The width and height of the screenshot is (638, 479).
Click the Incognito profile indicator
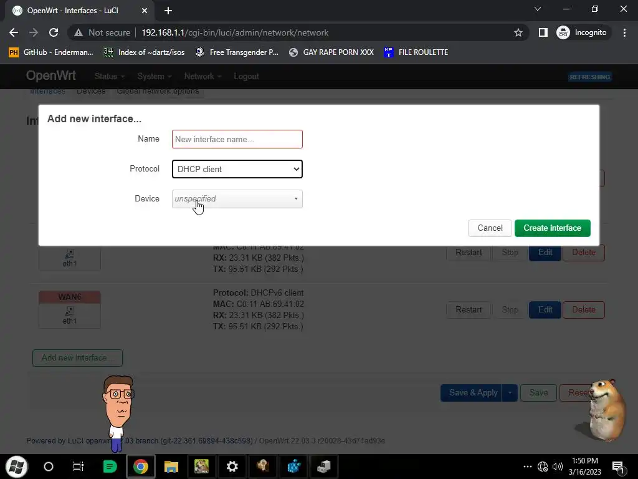pos(582,32)
